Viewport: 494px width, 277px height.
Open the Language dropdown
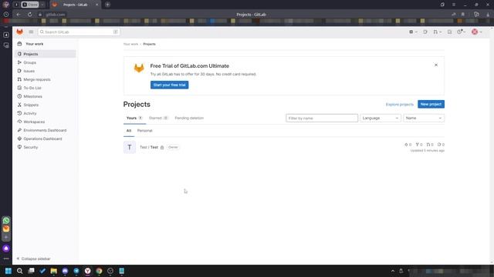coord(381,118)
